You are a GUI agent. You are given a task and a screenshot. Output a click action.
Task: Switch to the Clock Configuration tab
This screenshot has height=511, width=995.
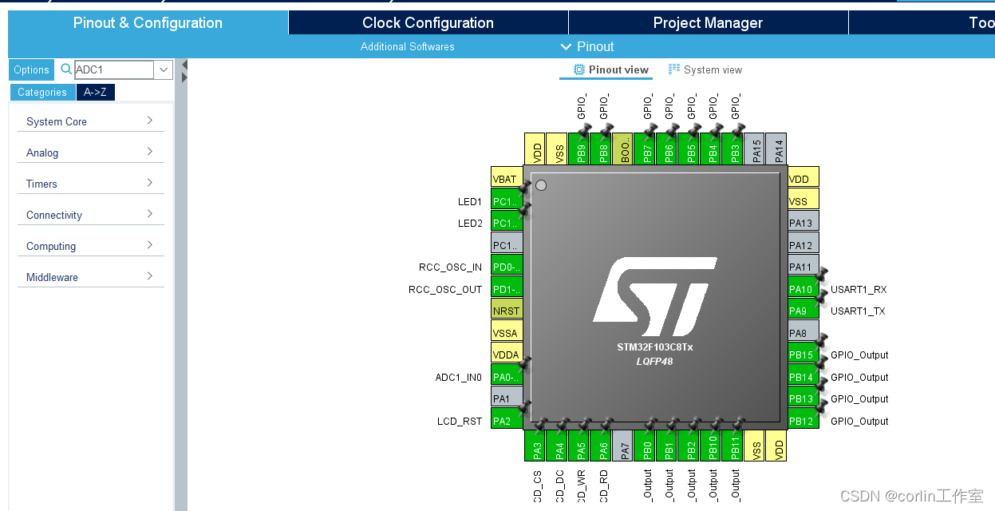coord(428,22)
